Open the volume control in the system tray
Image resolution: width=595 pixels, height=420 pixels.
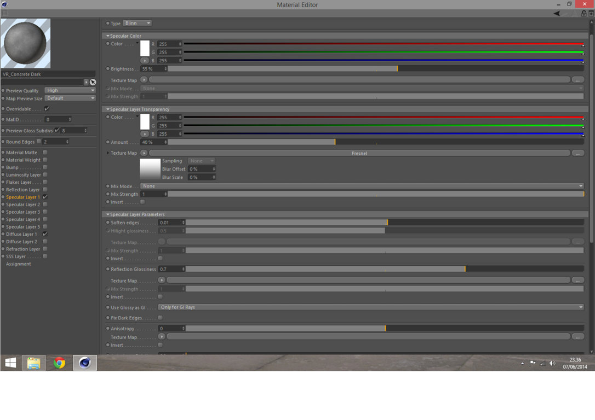[552, 363]
